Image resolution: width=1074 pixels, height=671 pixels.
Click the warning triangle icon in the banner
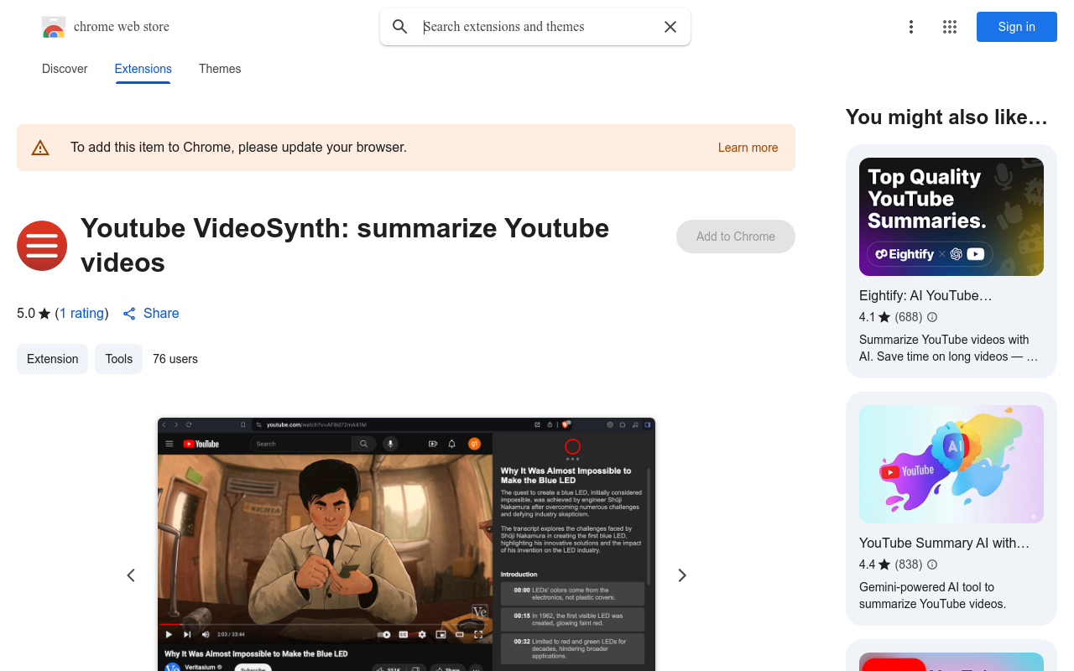[40, 148]
